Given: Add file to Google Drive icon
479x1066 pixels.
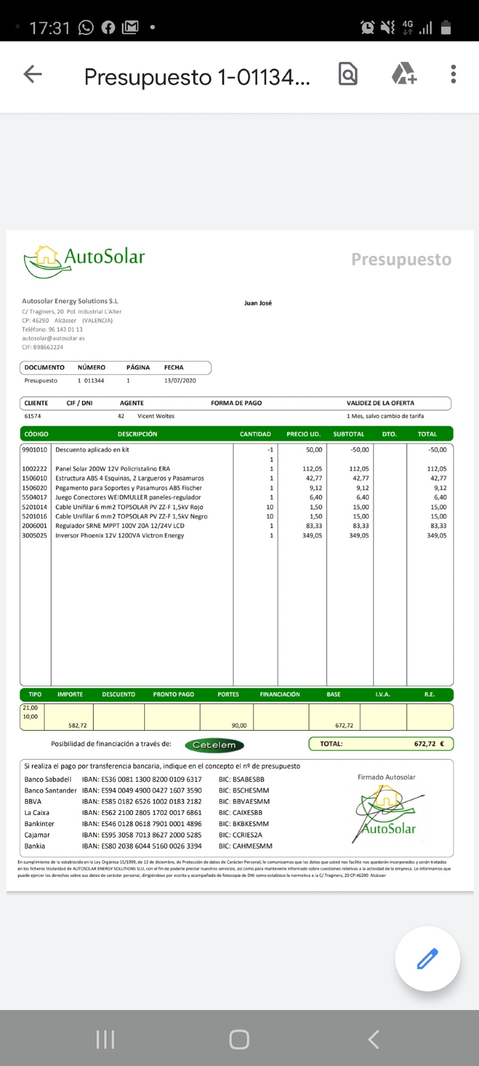Looking at the screenshot, I should (404, 74).
